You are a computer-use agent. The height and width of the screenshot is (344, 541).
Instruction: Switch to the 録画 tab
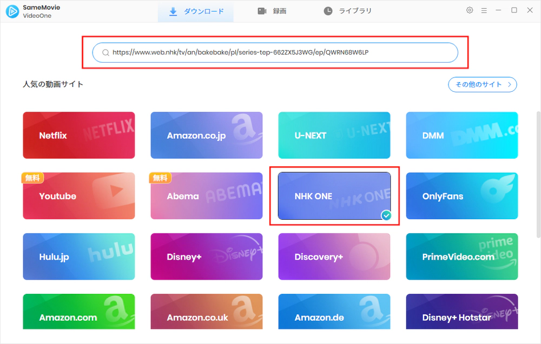pos(273,10)
